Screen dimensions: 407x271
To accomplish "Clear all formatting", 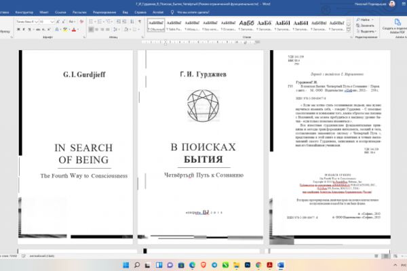I will 81,22.
